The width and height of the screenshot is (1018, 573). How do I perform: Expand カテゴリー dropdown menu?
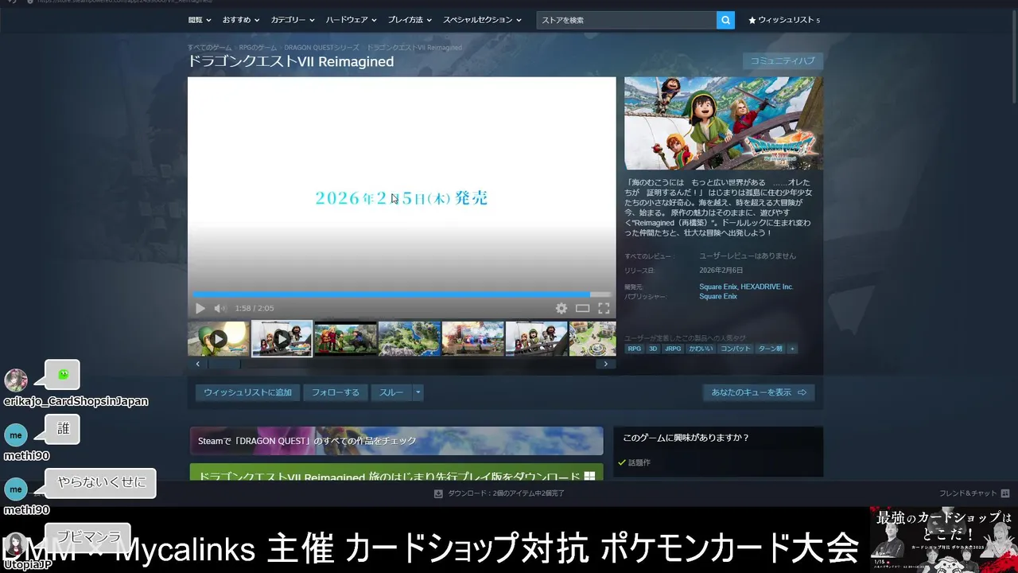(x=292, y=20)
